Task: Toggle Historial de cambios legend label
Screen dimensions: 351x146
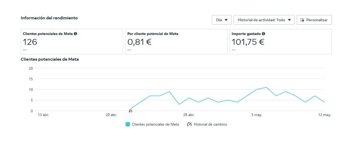Action: (210, 124)
